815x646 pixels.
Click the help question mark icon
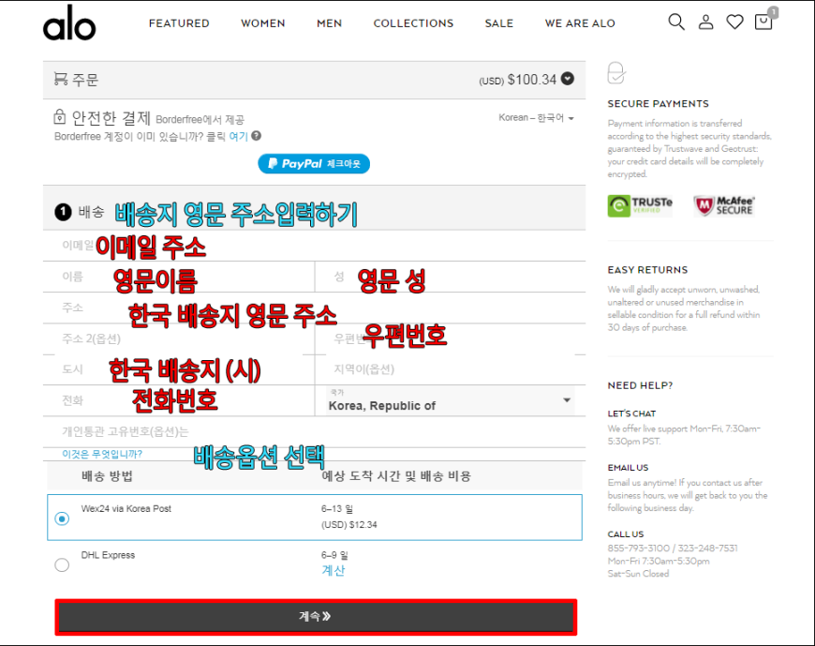coord(257,136)
